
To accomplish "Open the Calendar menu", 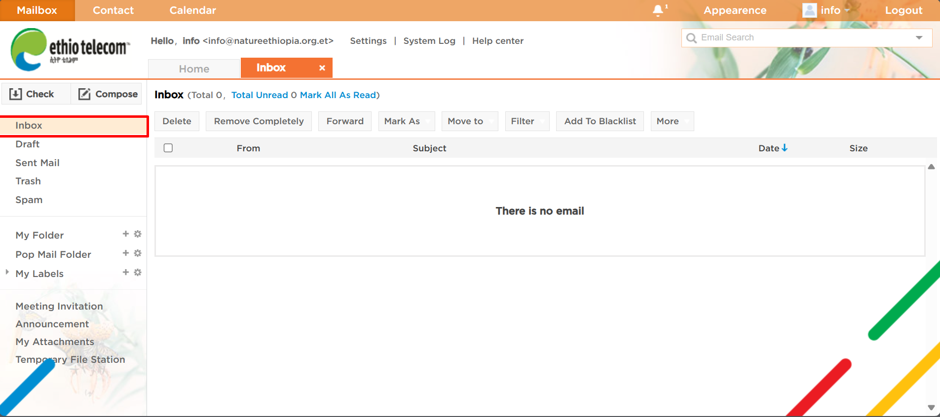I will (x=192, y=10).
